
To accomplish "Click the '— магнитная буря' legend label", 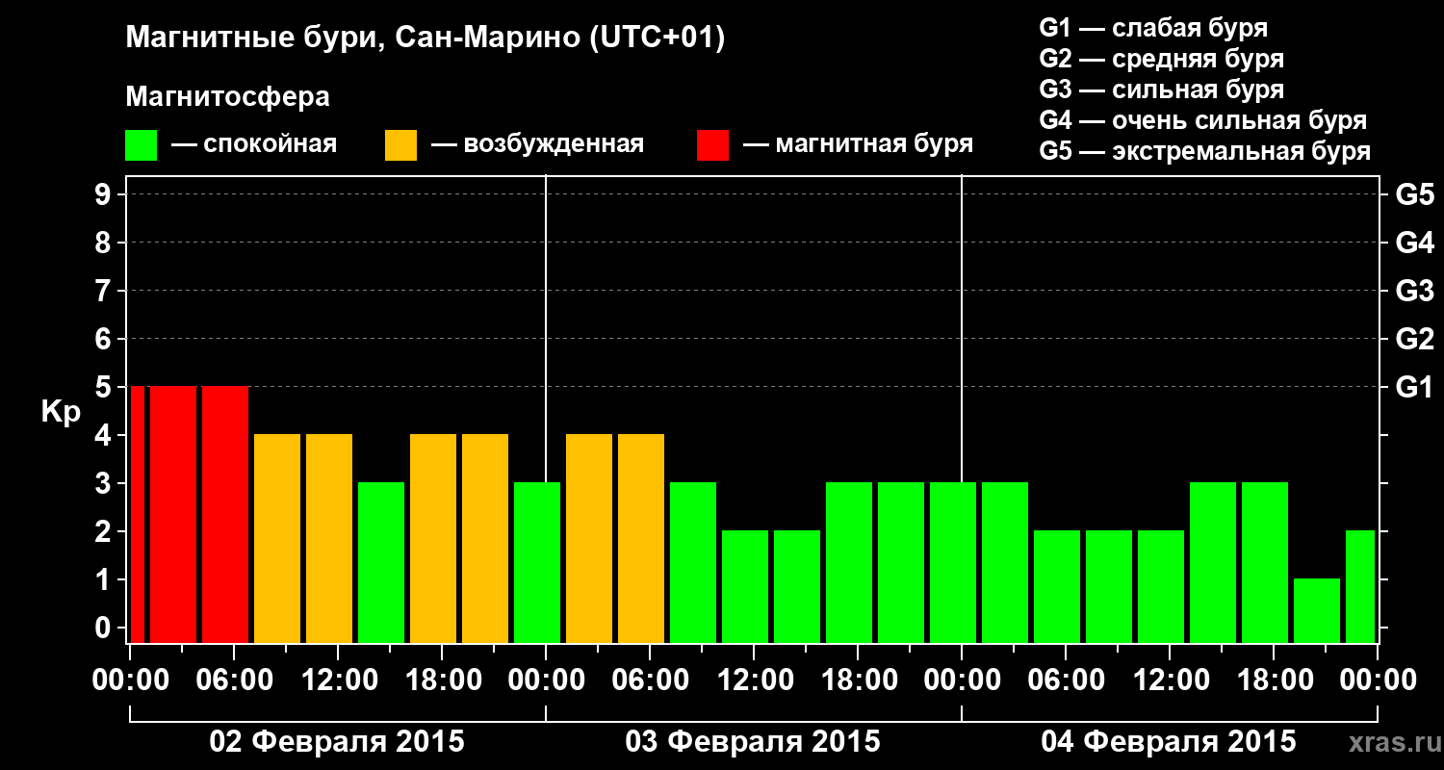I will (858, 145).
